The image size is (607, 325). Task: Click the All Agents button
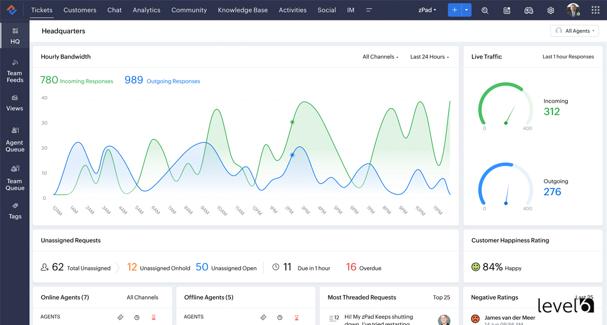coord(574,31)
